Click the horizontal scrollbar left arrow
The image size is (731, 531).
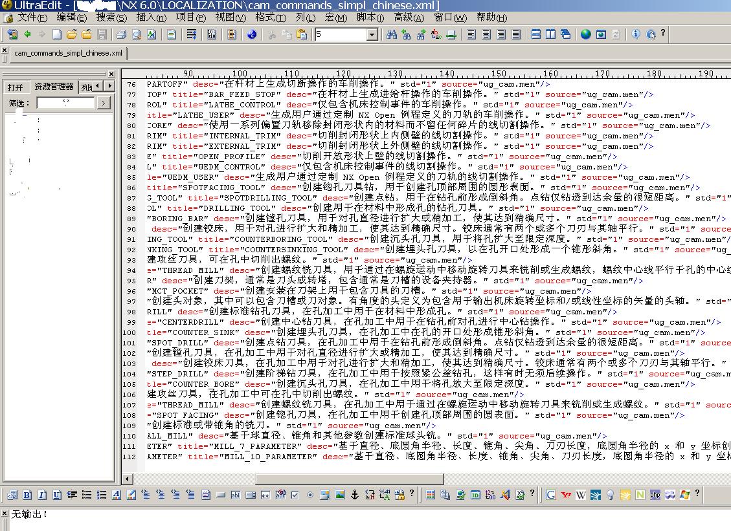(x=128, y=479)
